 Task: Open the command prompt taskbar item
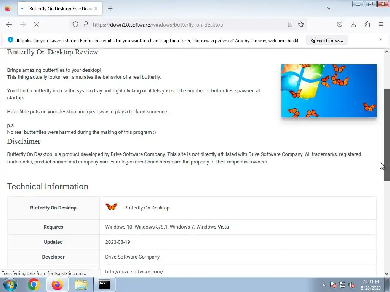pyautogui.click(x=104, y=284)
